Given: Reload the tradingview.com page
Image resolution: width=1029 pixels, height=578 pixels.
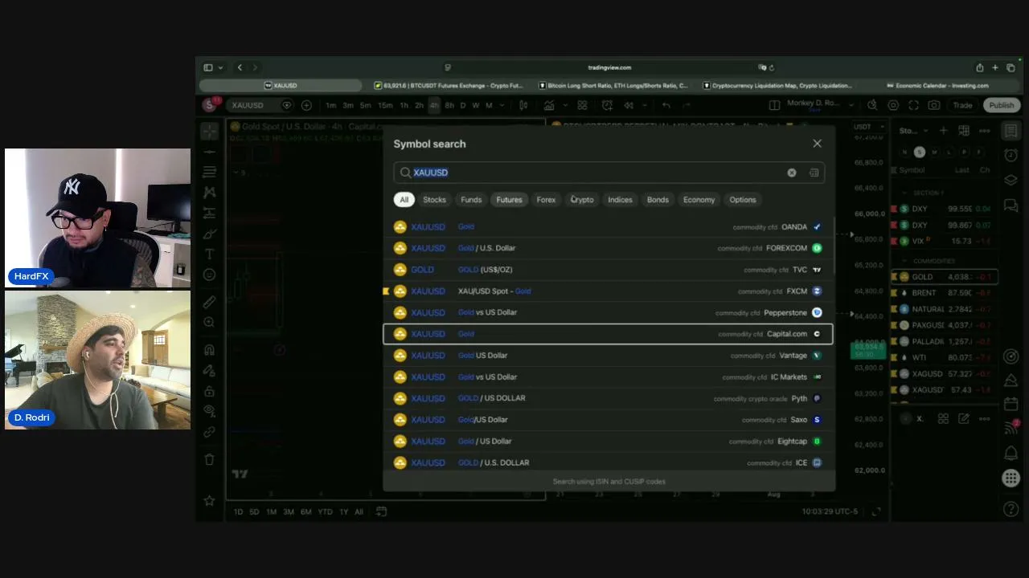Looking at the screenshot, I should (x=772, y=67).
